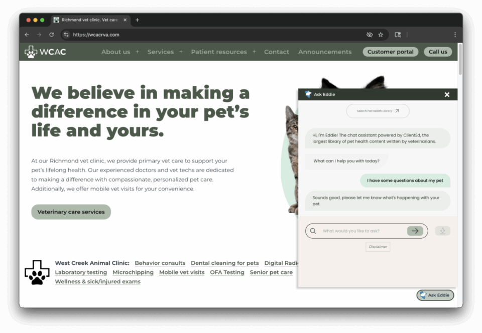482x333 pixels.
Task: Click the download chat transcript icon
Action: click(442, 231)
